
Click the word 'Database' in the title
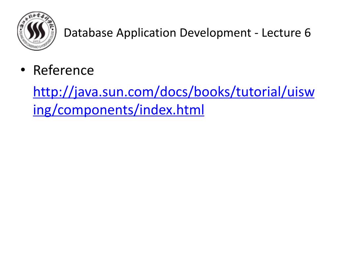[88, 33]
